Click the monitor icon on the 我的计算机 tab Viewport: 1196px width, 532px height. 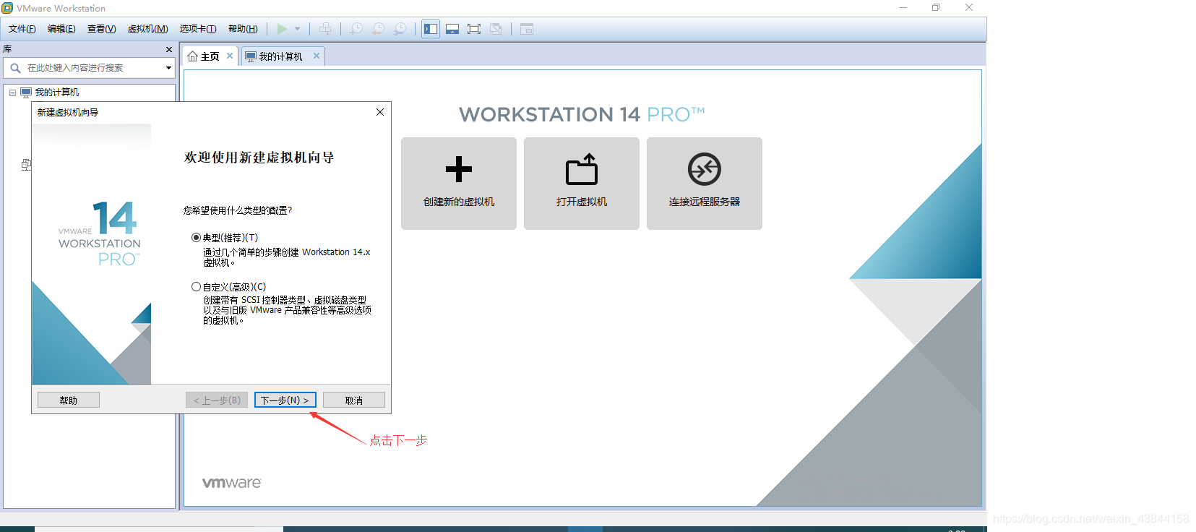[251, 56]
